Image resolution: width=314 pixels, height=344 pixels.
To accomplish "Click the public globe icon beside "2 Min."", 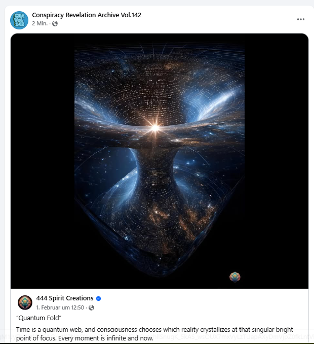I will coord(55,23).
